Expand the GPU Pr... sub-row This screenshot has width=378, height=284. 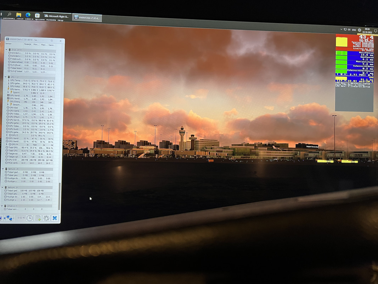point(6,144)
